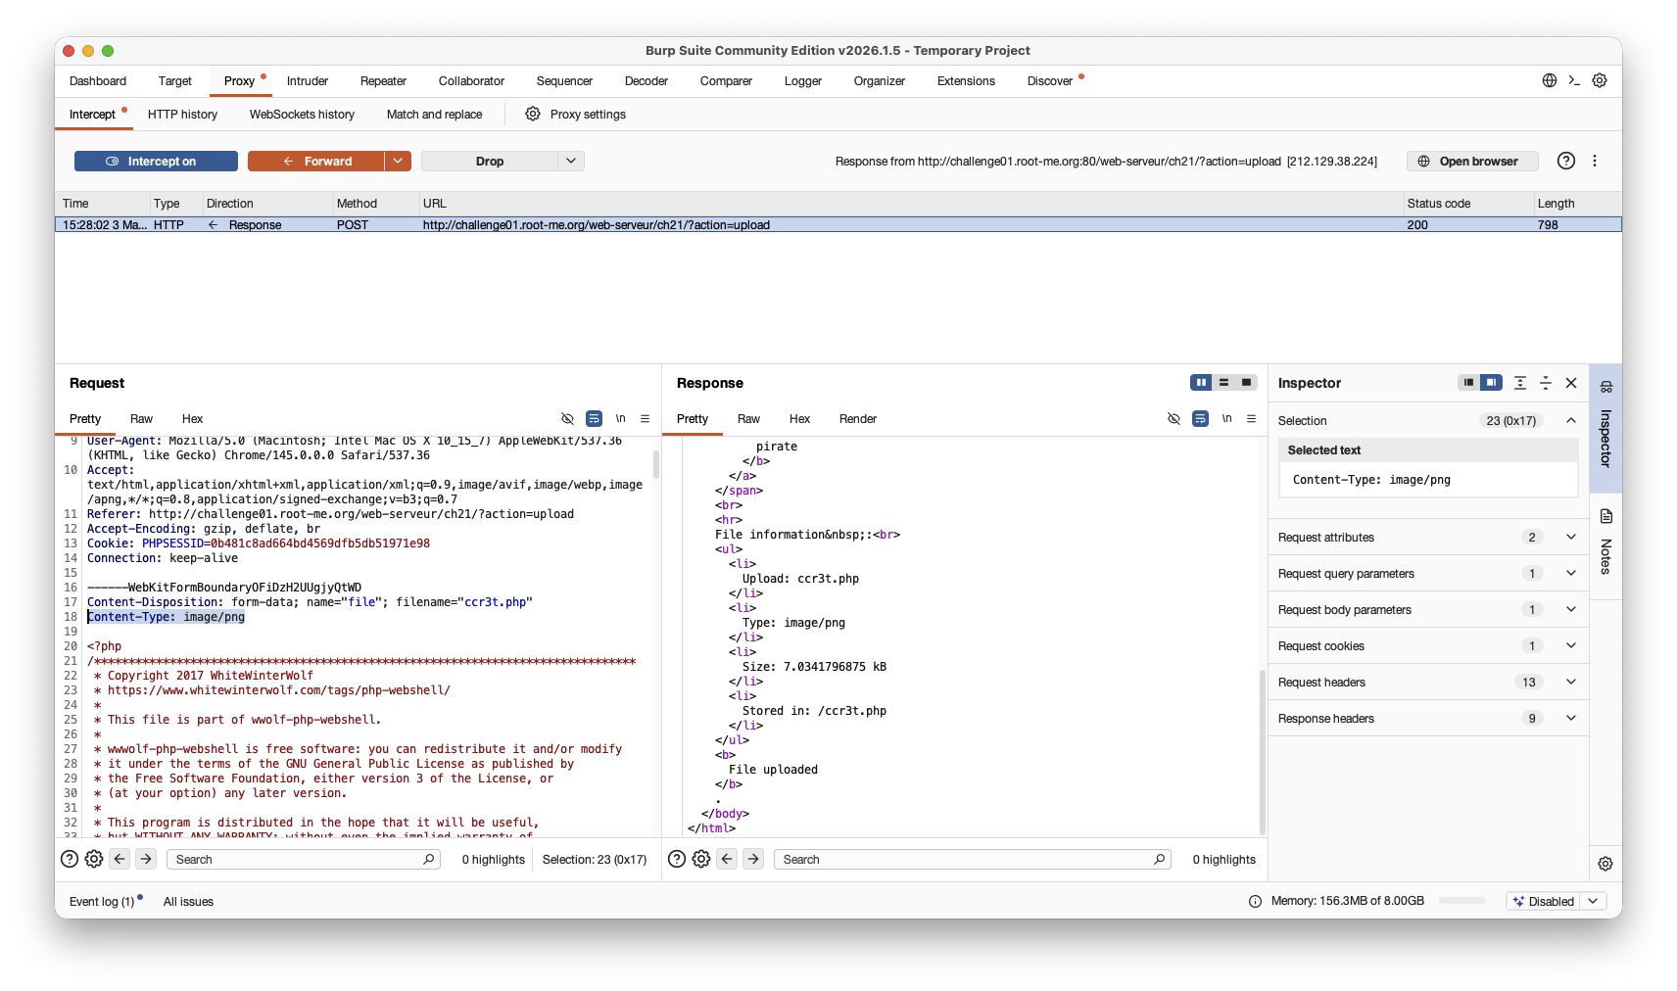1677x991 pixels.
Task: Switch Response view to Render tab
Action: [x=858, y=419]
